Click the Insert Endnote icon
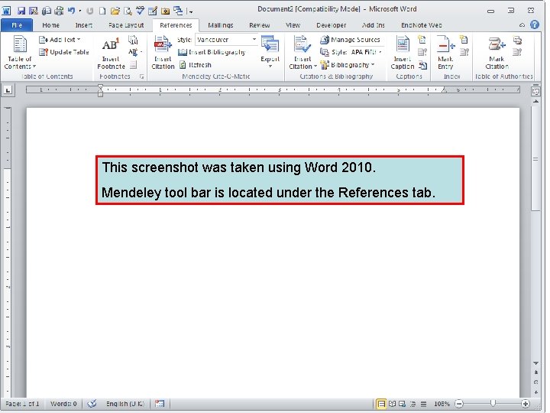 tap(133, 40)
